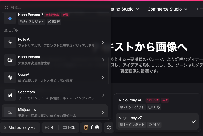The image size is (203, 136).
Task: Click the checkmark next to Midjourney v7
Action: [194, 121]
